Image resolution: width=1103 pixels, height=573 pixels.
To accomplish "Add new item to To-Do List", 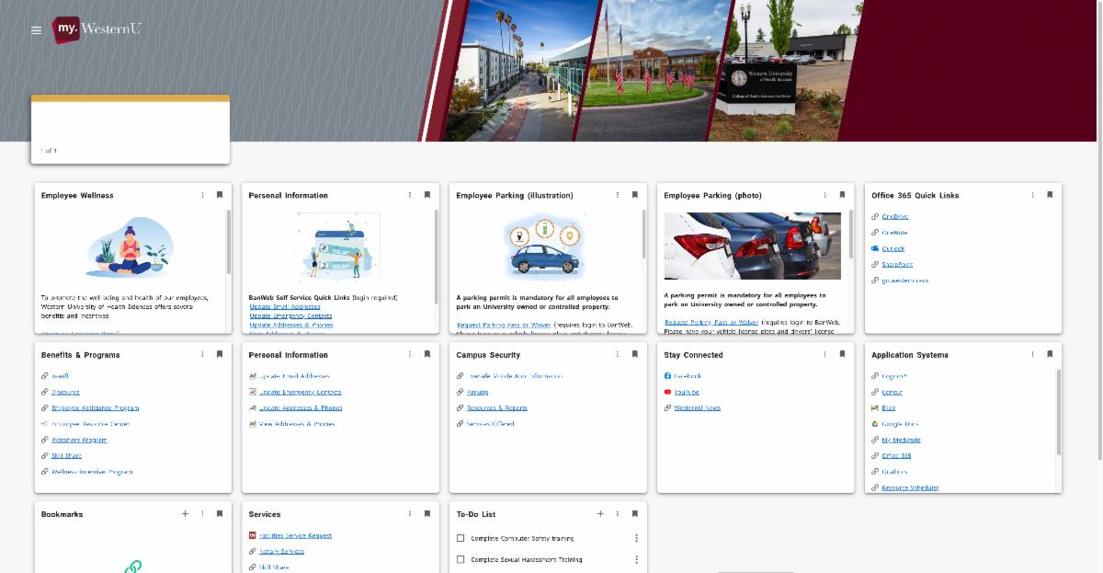I will coord(600,514).
